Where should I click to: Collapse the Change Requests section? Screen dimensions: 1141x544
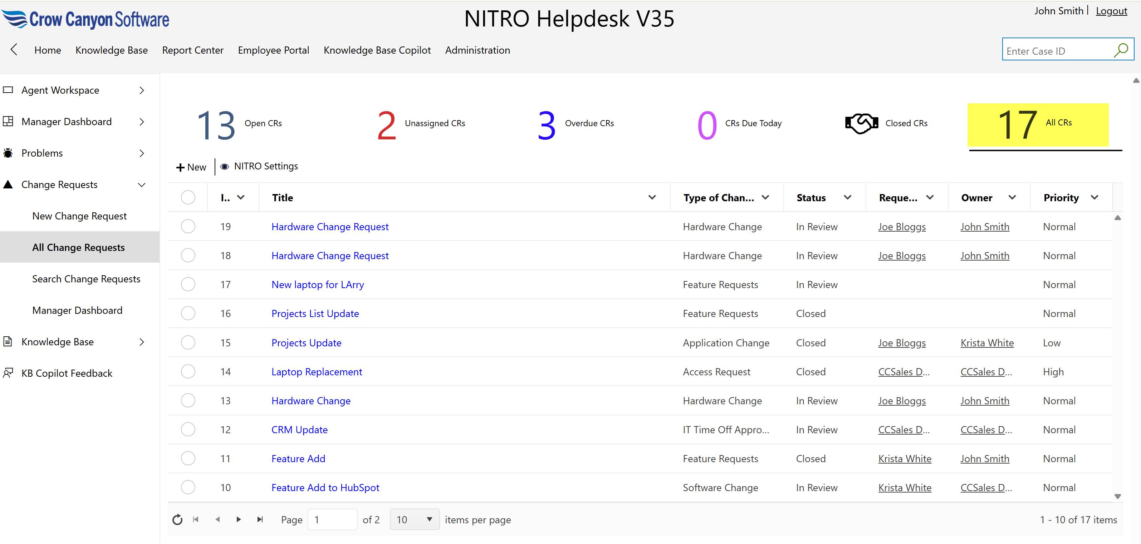coord(141,184)
